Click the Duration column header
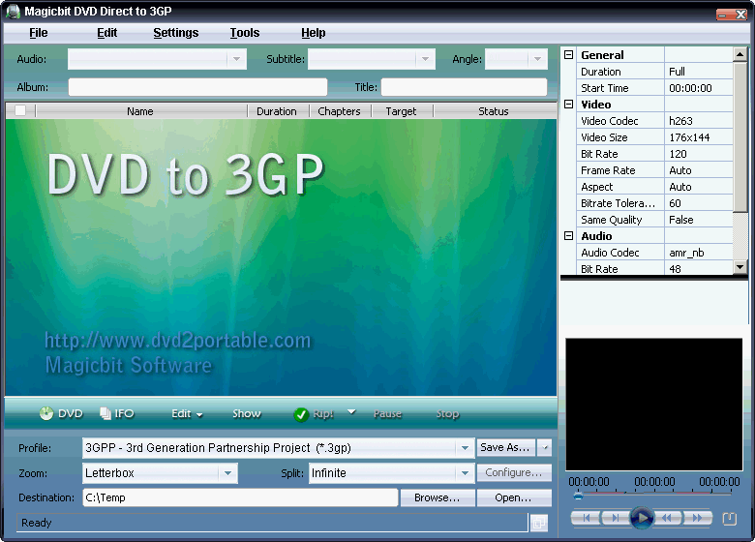The image size is (755, 542). (277, 111)
